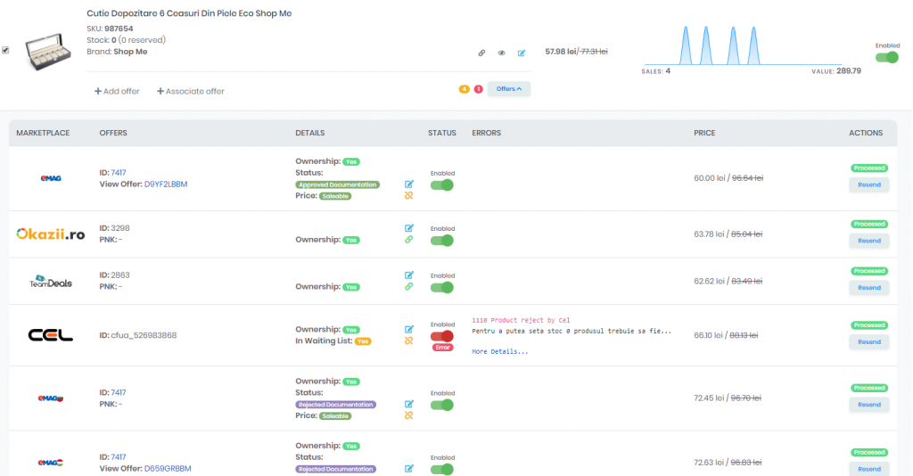Image resolution: width=913 pixels, height=476 pixels.
Task: Click the CEL marketplace logo
Action: (51, 335)
